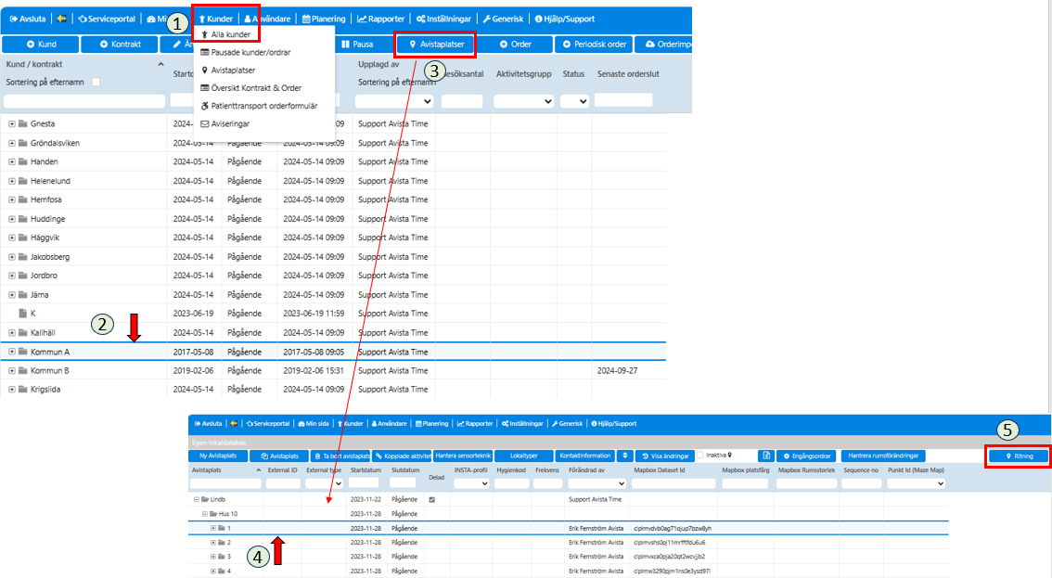1052x578 pixels.
Task: Click the Avsluta exit item in upper menu bar
Action: click(x=28, y=19)
